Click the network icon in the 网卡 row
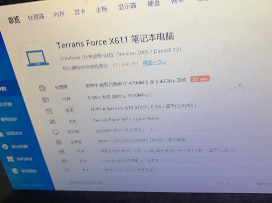 [x=62, y=152]
